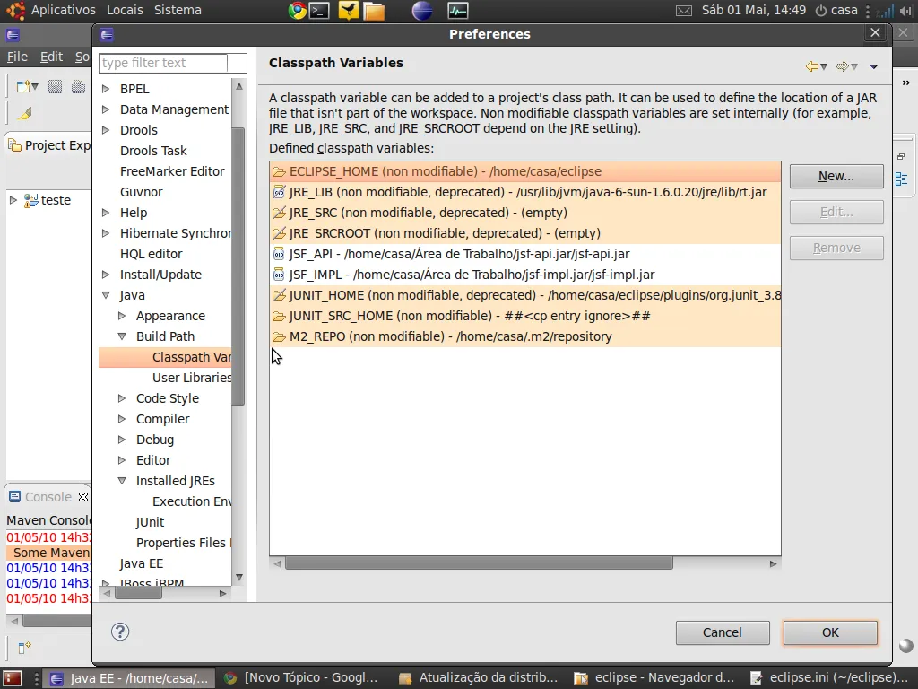Launch terminal from top panel

click(x=319, y=11)
